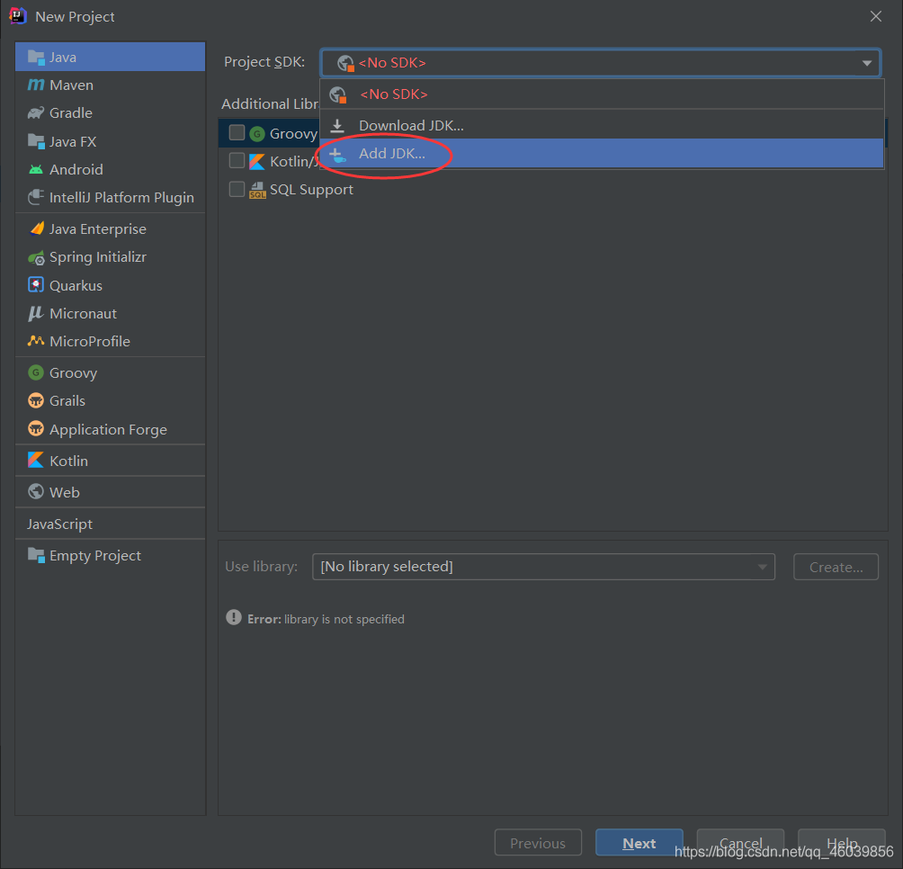
Task: Close the New Project dialog
Action: pyautogui.click(x=876, y=16)
